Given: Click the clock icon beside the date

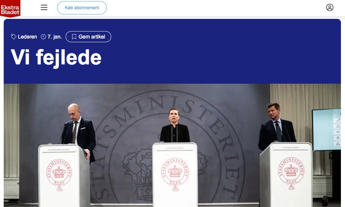Looking at the screenshot, I should (43, 37).
